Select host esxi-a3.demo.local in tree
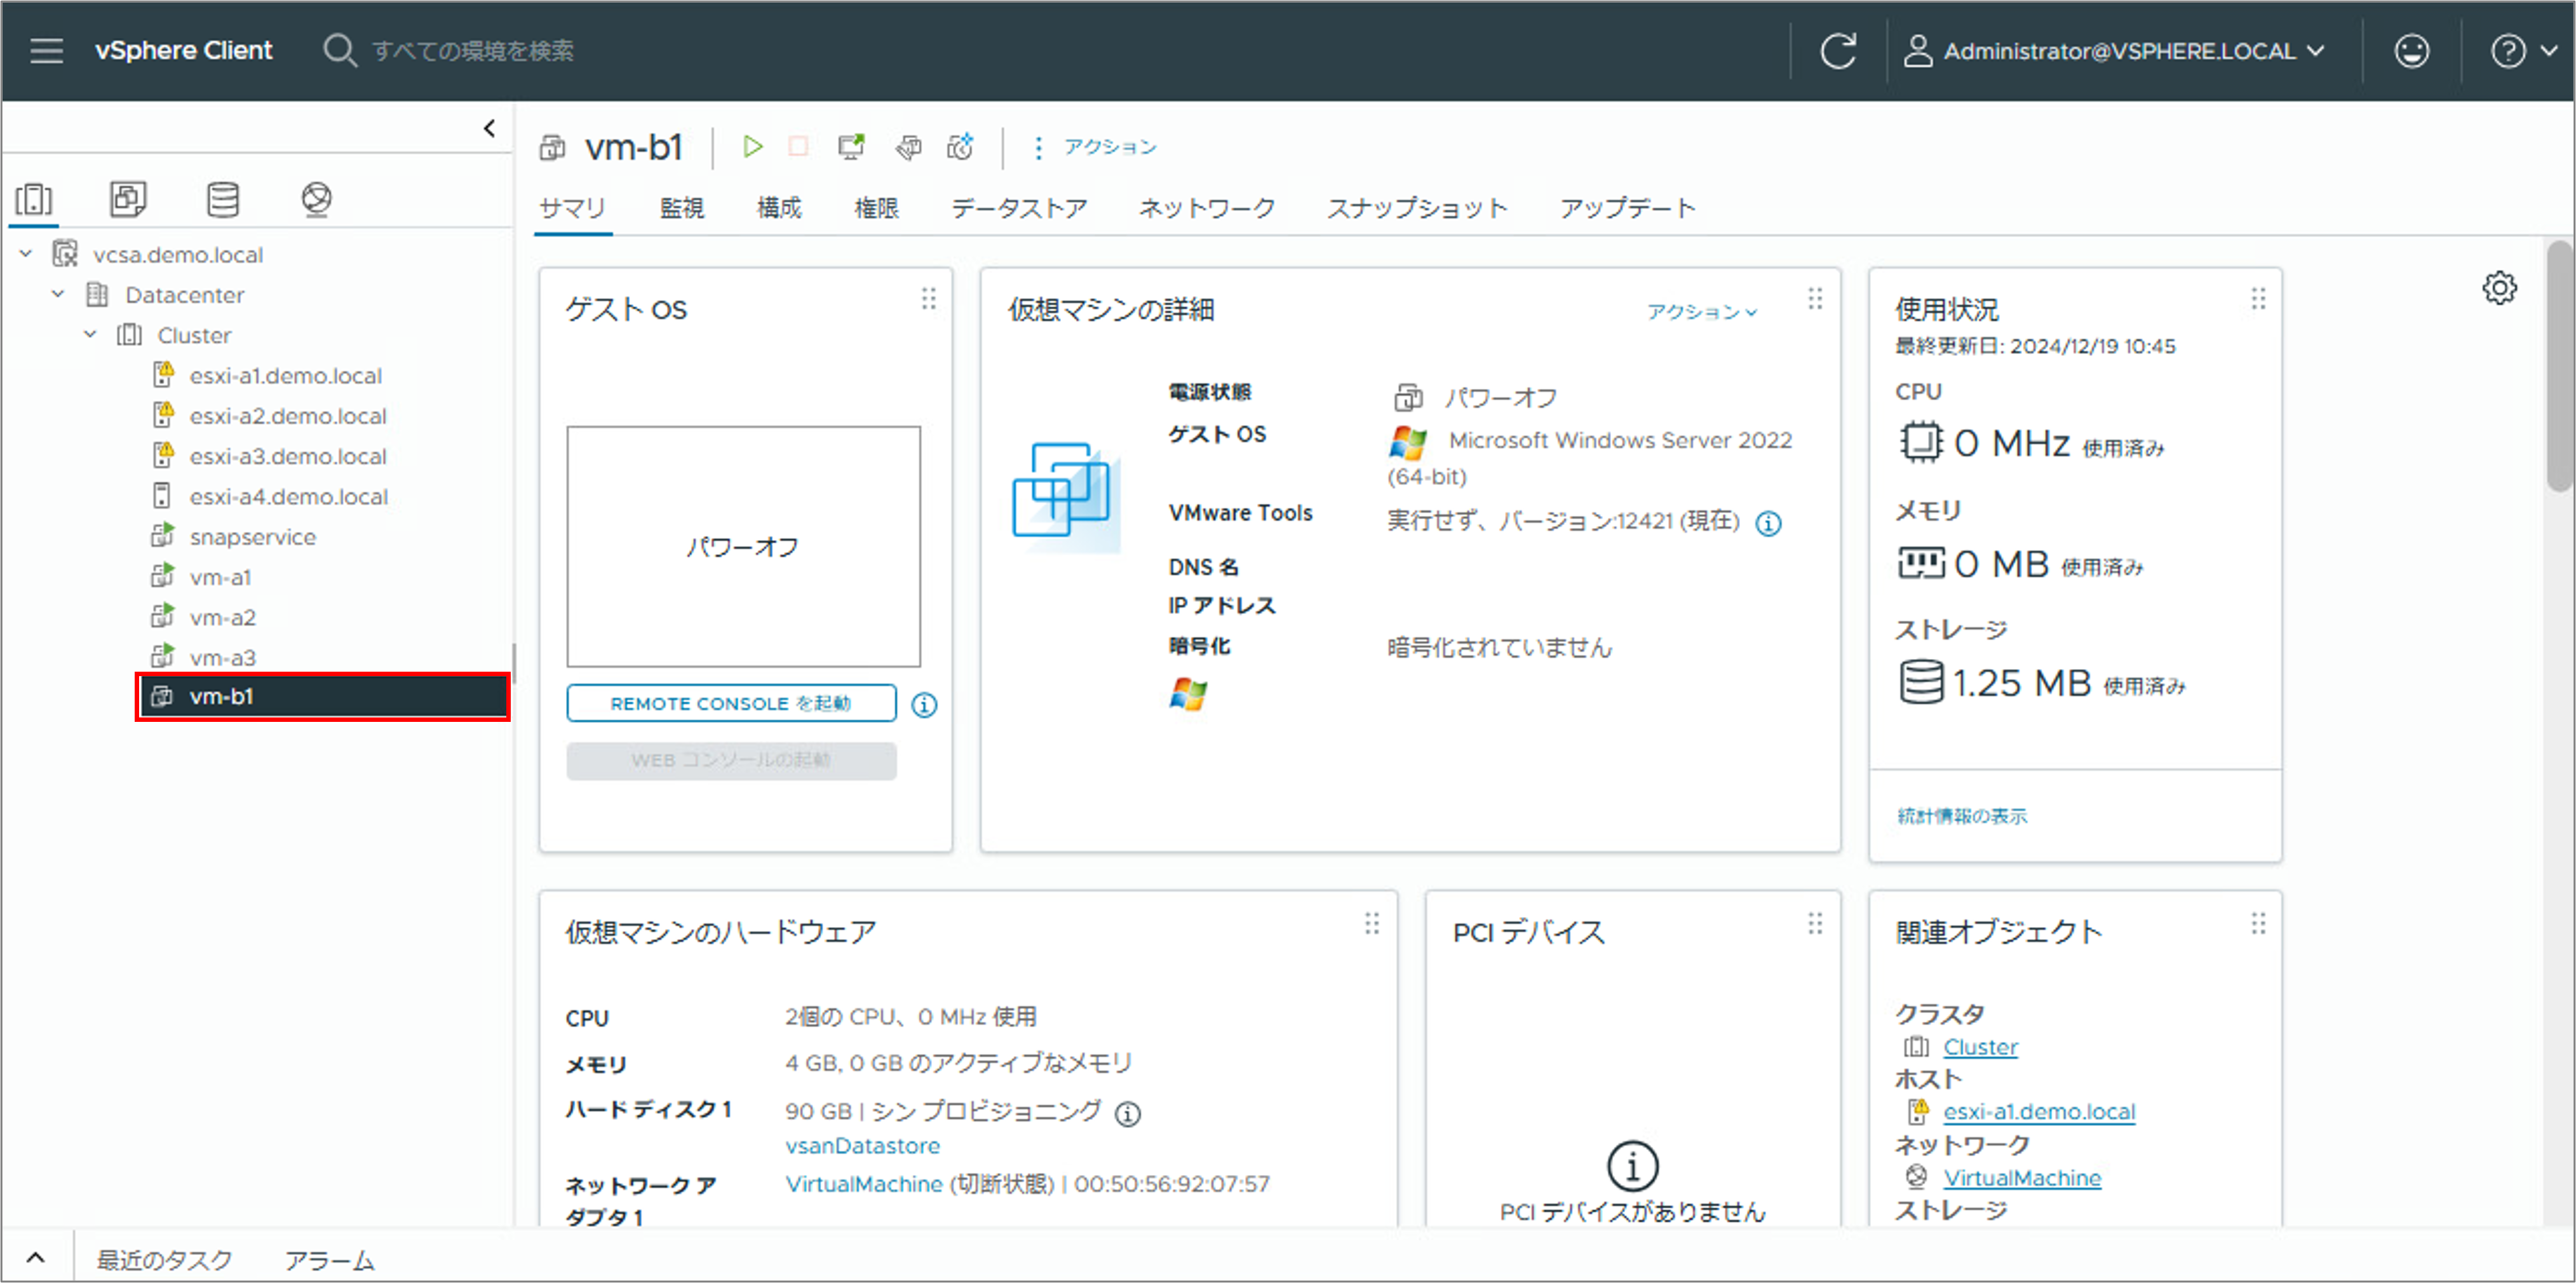 click(287, 456)
